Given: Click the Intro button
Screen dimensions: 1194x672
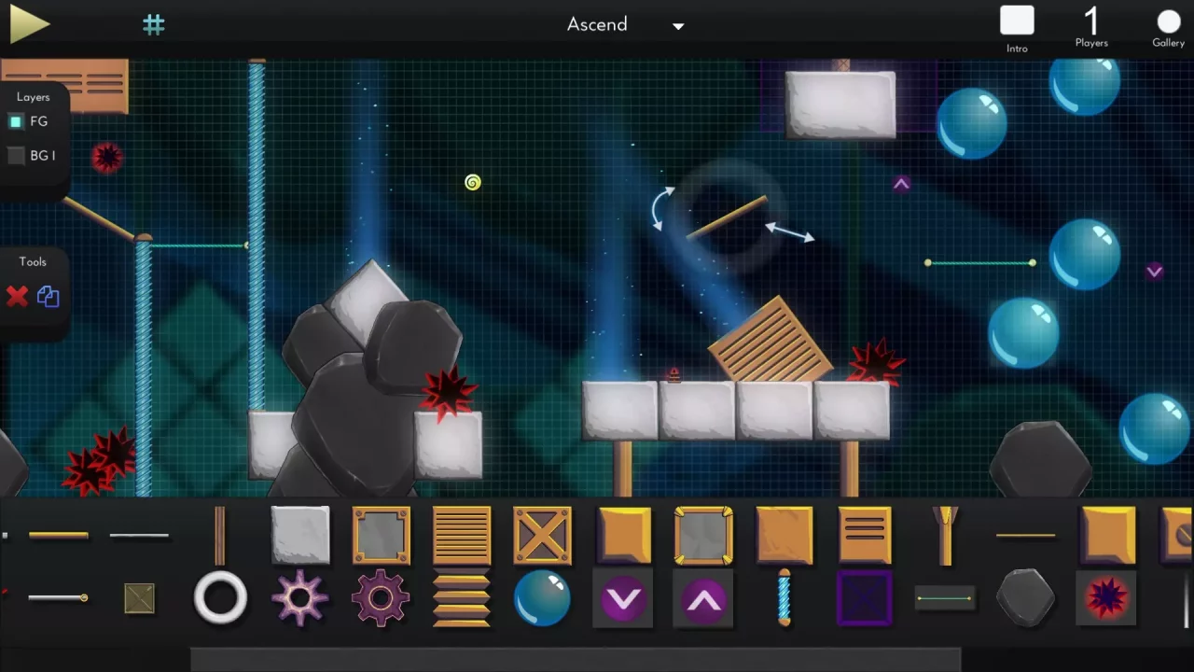Looking at the screenshot, I should tap(1017, 28).
